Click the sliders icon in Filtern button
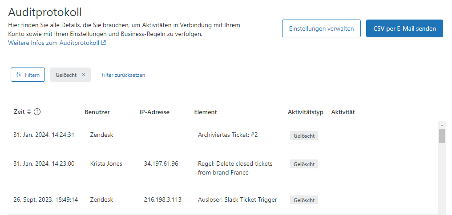This screenshot has width=452, height=215. point(19,75)
